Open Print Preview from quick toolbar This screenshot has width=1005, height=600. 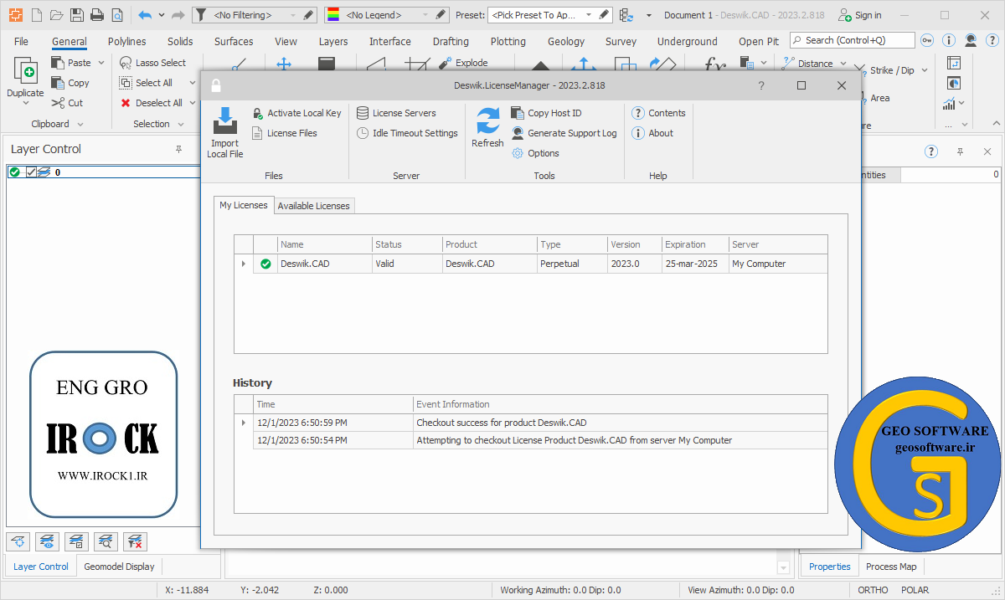(x=117, y=15)
